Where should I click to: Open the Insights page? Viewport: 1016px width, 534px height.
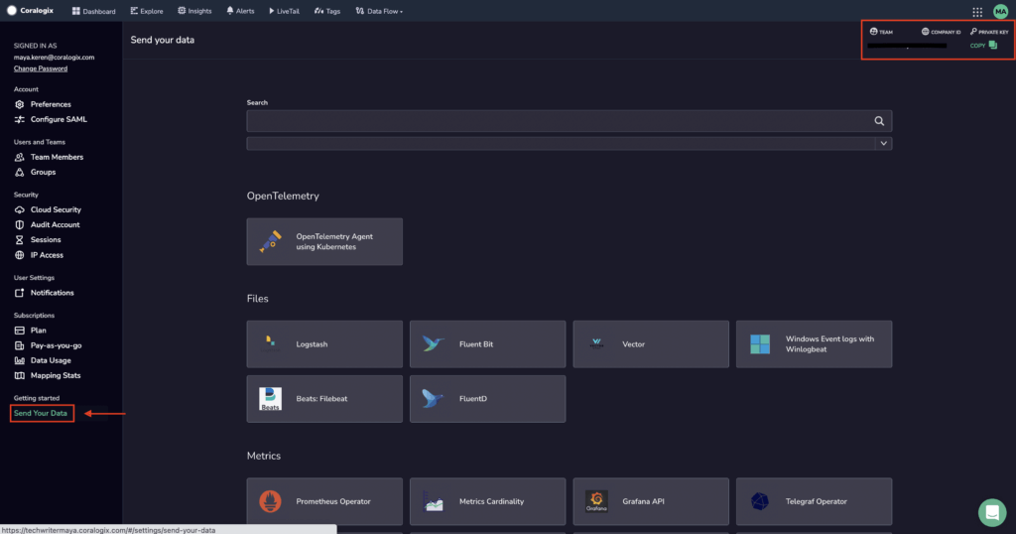(194, 11)
